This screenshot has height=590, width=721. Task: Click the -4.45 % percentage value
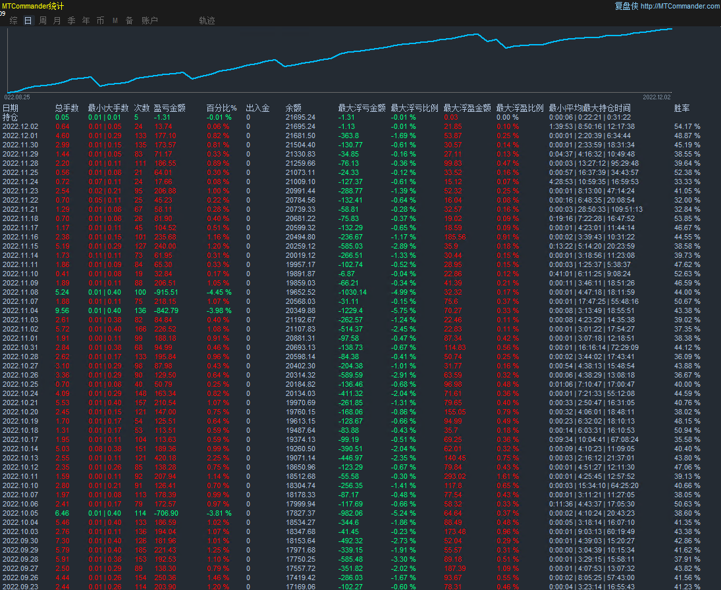click(x=219, y=292)
